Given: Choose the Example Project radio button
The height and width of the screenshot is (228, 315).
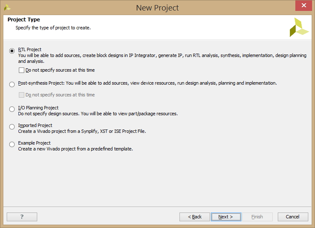Looking at the screenshot, I should [x=12, y=144].
